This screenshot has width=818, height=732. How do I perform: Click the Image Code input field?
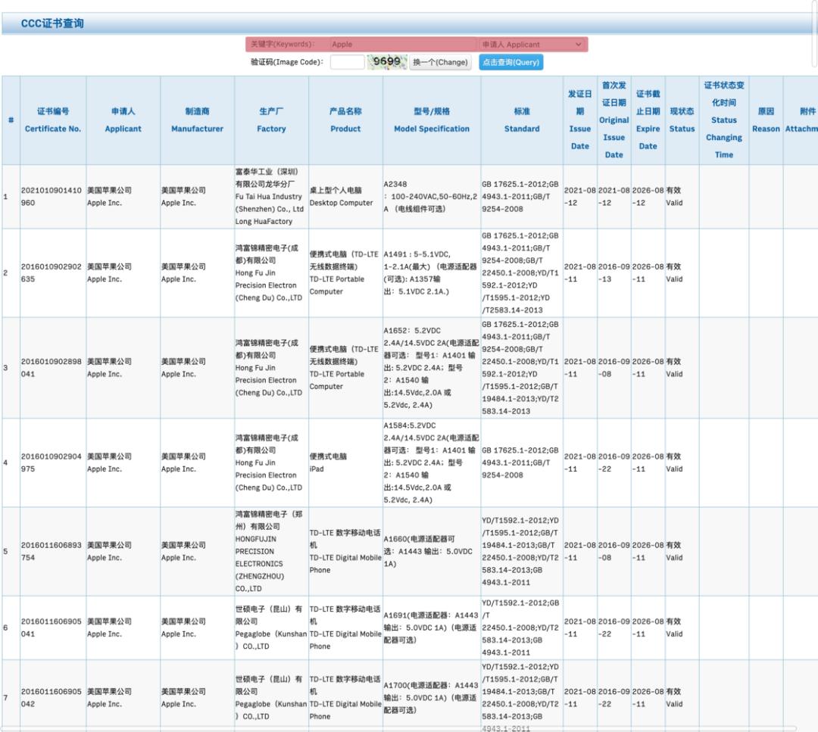click(x=347, y=62)
